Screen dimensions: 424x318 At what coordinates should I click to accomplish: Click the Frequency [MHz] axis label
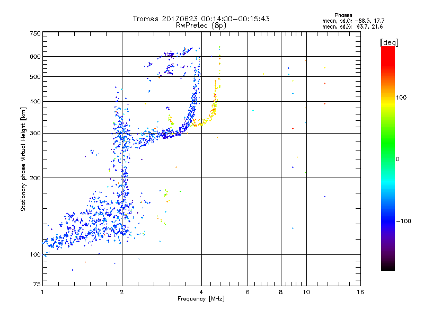(201, 299)
